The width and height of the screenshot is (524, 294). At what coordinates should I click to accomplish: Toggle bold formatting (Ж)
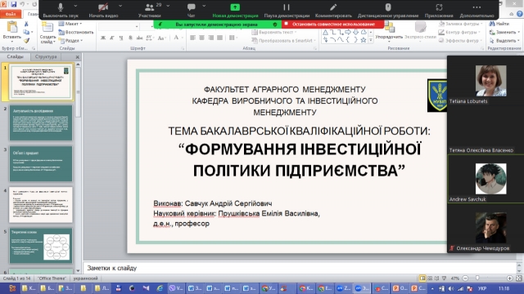[103, 38]
